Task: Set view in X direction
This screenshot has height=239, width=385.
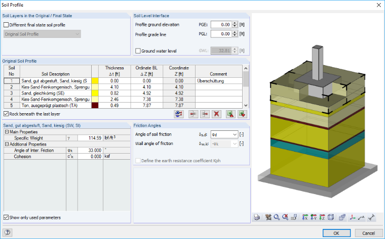Action: 305,217
